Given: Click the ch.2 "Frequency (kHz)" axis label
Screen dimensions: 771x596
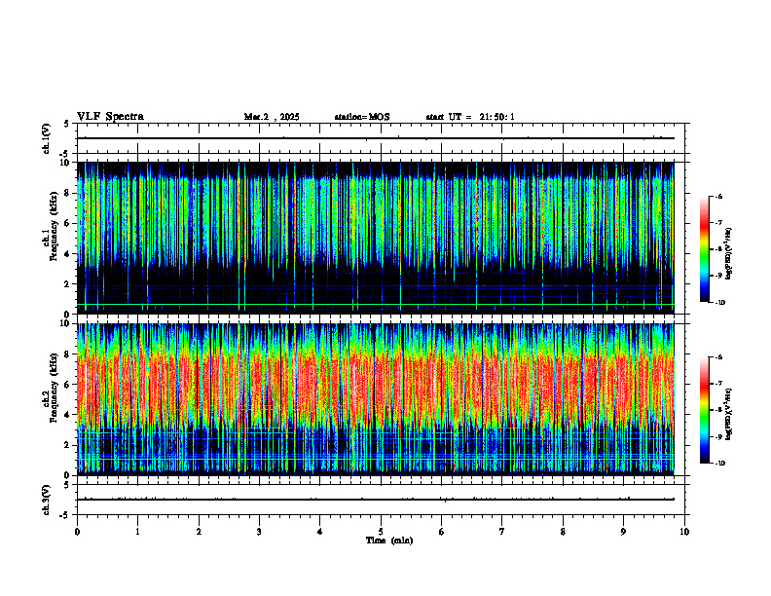Looking at the screenshot, I should pos(54,388).
